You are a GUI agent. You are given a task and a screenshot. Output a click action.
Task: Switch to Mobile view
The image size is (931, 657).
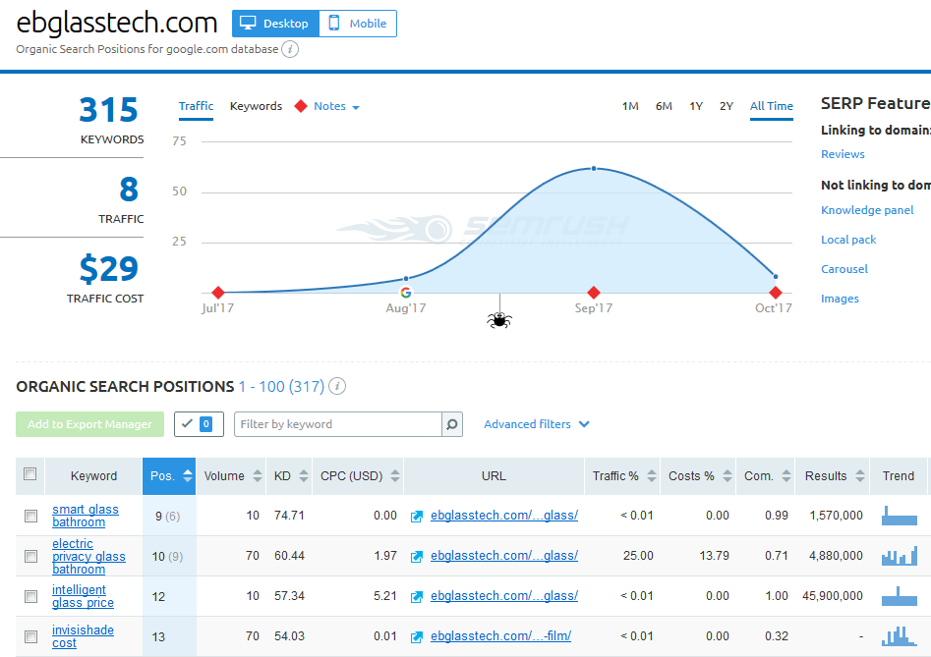pyautogui.click(x=358, y=24)
